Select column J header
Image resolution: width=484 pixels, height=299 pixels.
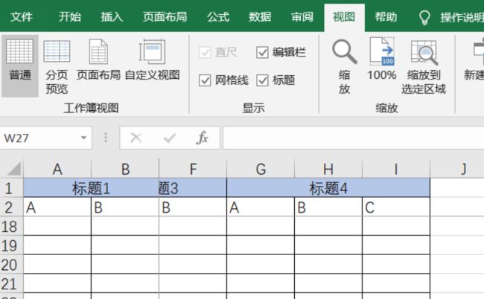coord(457,169)
